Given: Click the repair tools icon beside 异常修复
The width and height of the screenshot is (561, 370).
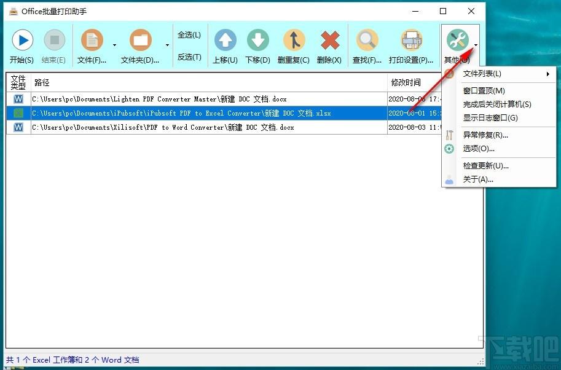Looking at the screenshot, I should 449,135.
